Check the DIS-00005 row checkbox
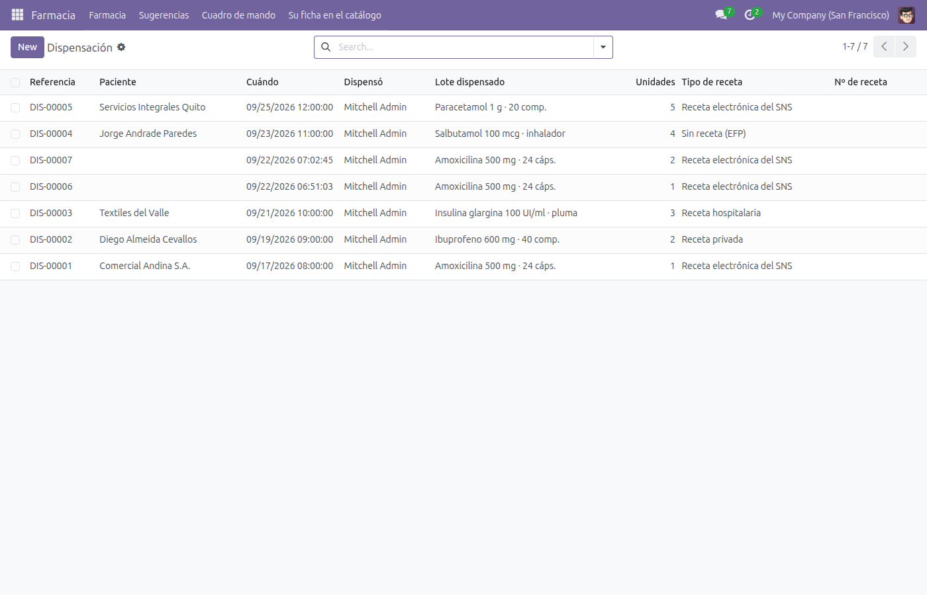The height and width of the screenshot is (595, 927). (15, 107)
